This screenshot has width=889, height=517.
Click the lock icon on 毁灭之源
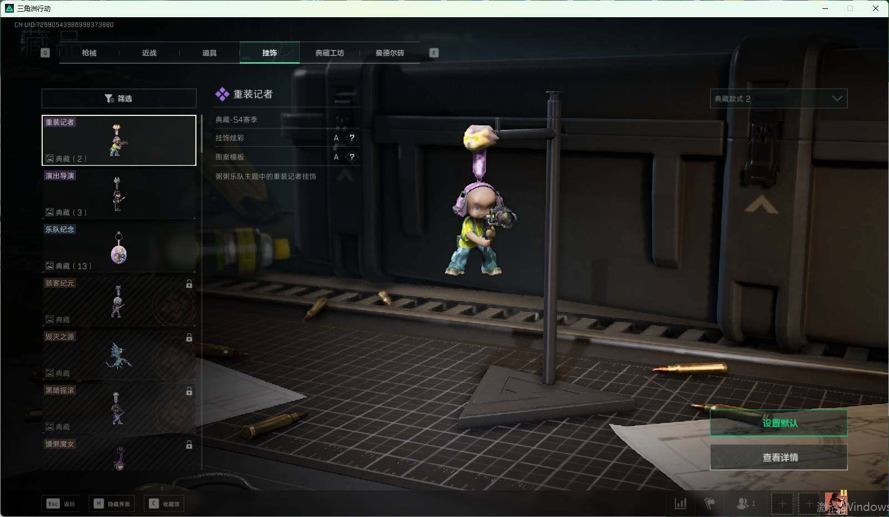189,337
